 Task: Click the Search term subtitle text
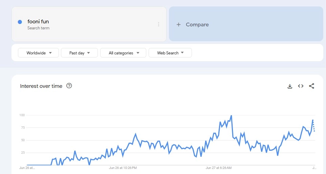(38, 28)
